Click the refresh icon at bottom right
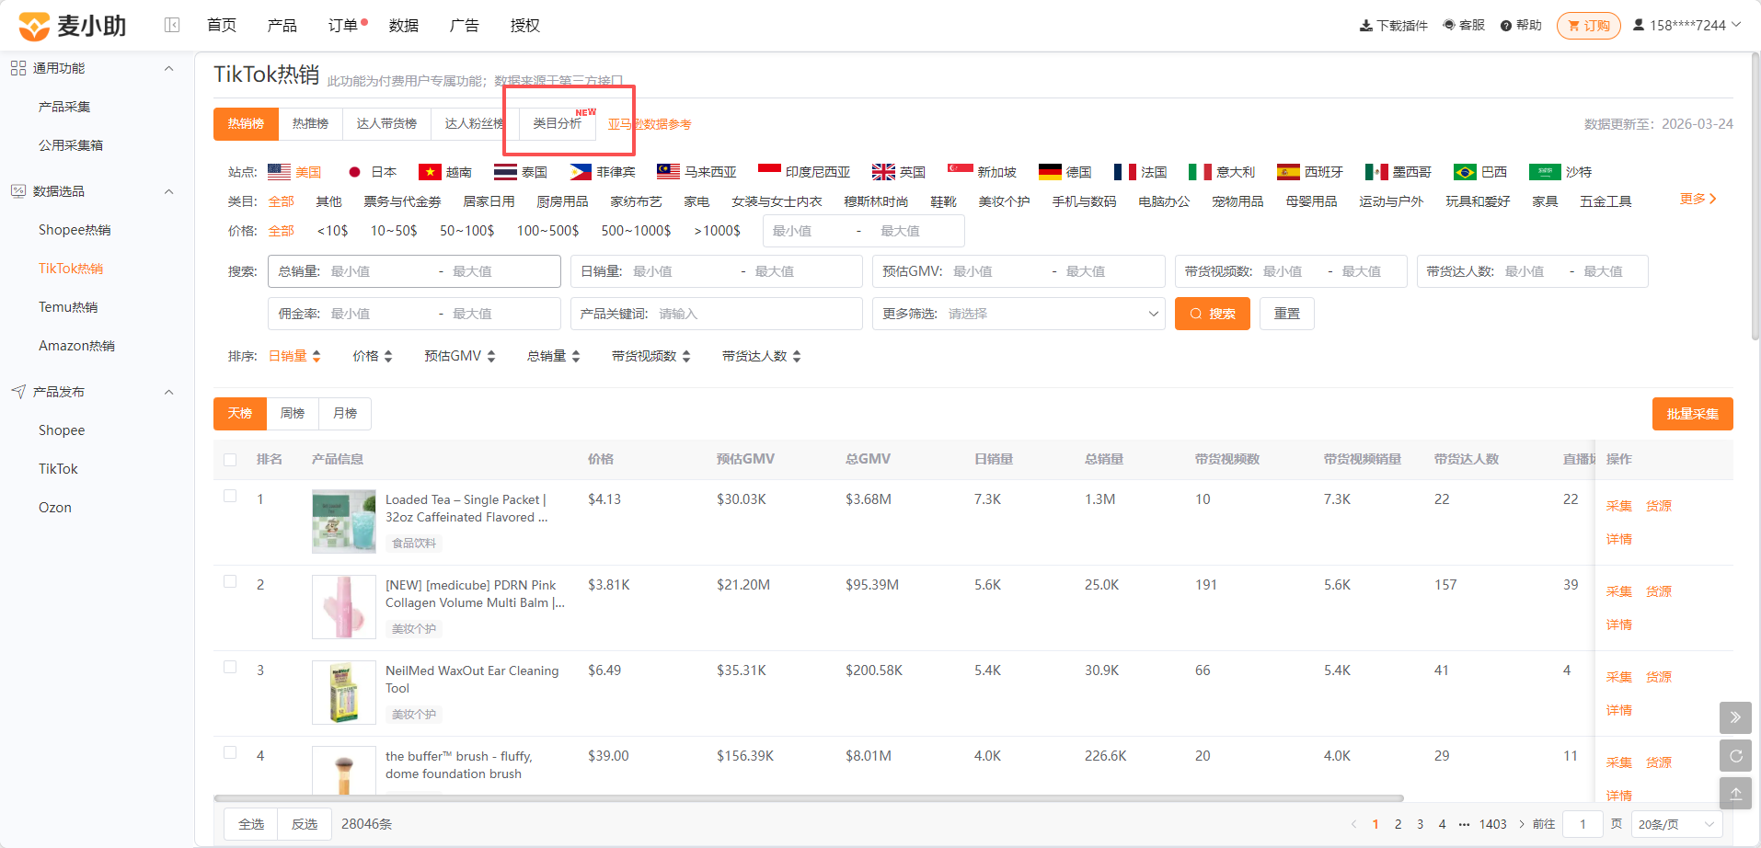This screenshot has width=1761, height=848. point(1735,756)
